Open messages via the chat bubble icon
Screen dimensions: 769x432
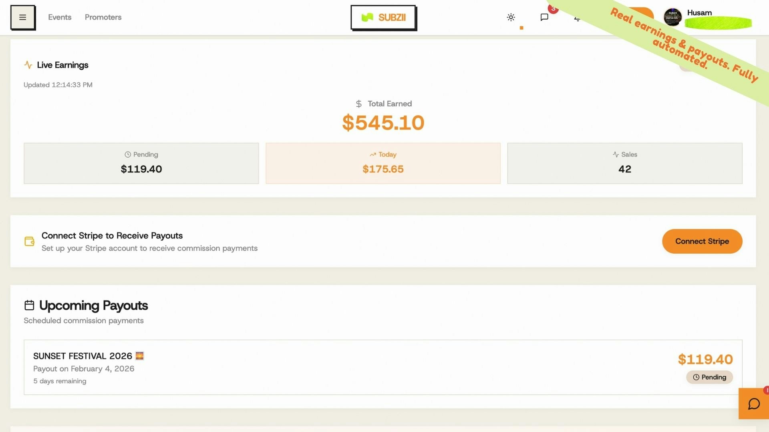[x=544, y=17]
